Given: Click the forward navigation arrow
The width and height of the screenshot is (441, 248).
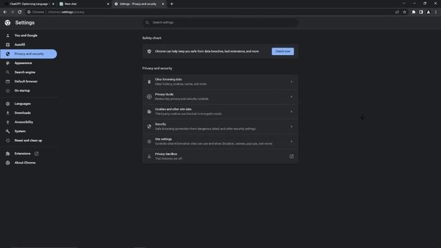Looking at the screenshot, I should tap(12, 12).
